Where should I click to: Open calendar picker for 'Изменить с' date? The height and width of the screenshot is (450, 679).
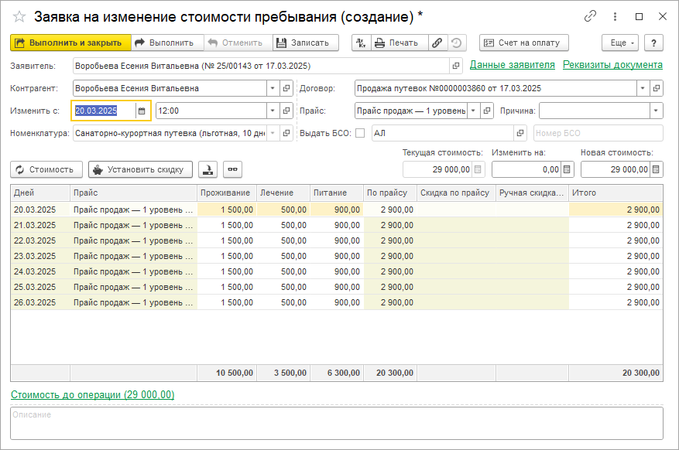pos(142,111)
